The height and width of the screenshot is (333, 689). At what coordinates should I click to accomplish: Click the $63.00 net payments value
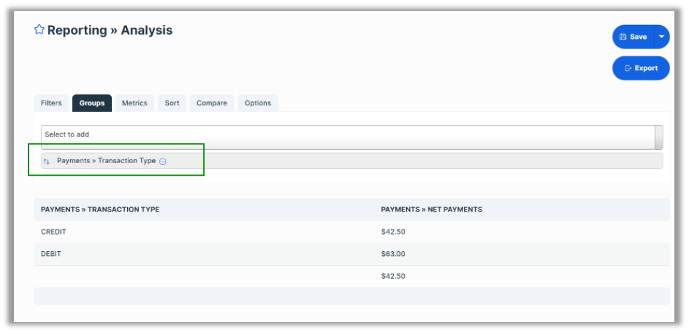393,254
